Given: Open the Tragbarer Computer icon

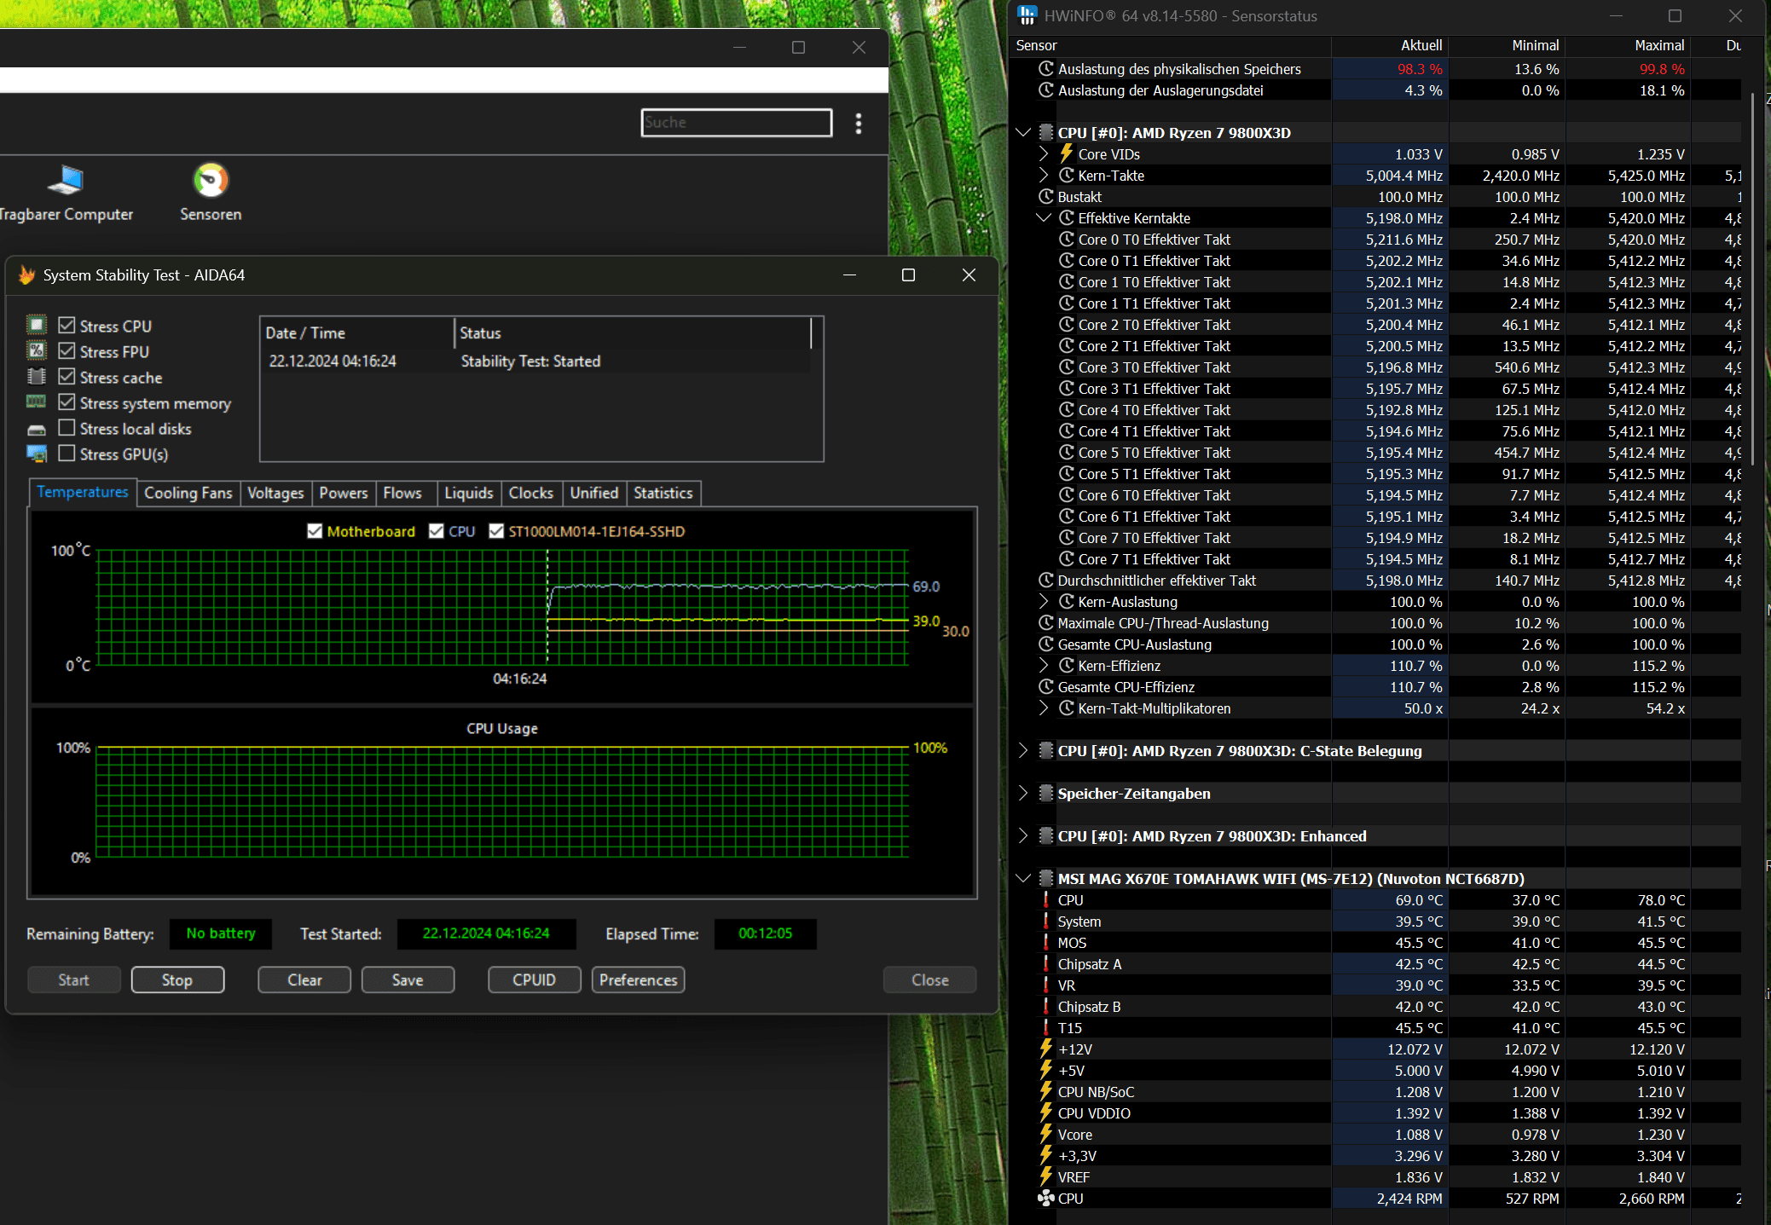Looking at the screenshot, I should (x=65, y=181).
